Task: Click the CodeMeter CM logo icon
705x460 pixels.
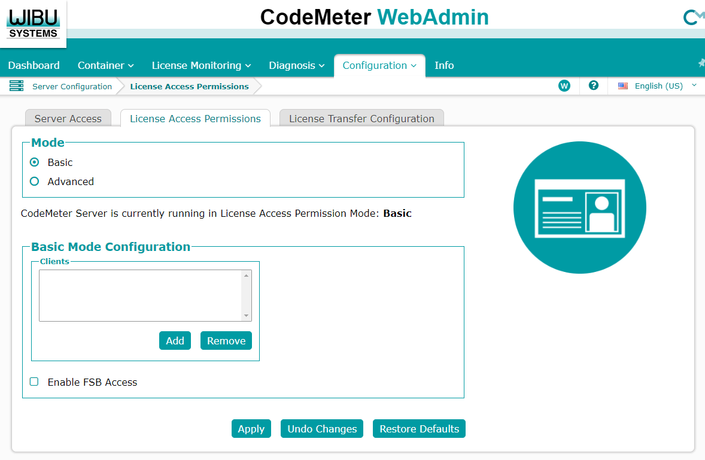Action: click(693, 17)
